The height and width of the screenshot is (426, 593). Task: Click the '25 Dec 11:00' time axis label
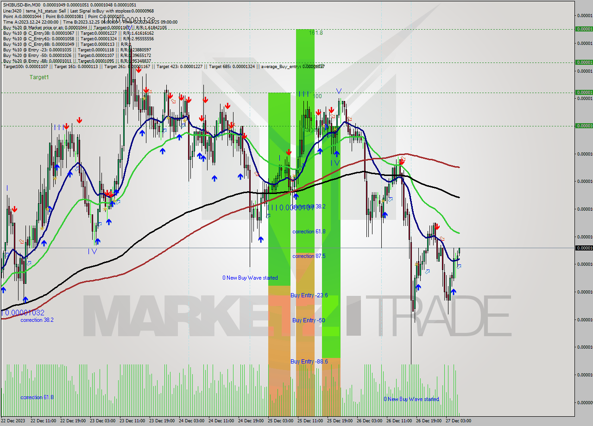click(310, 421)
